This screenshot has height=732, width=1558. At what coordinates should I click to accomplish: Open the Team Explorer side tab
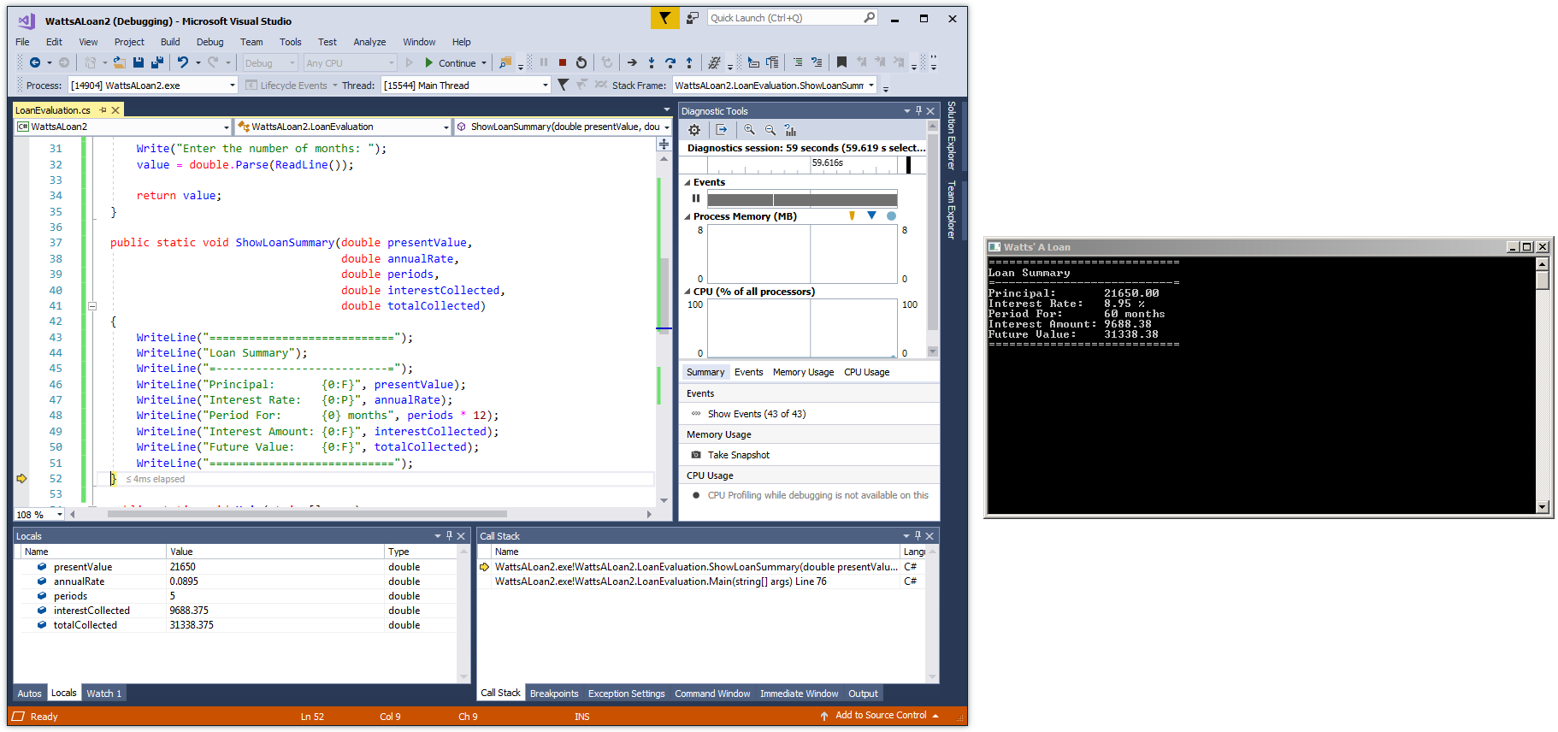click(951, 210)
